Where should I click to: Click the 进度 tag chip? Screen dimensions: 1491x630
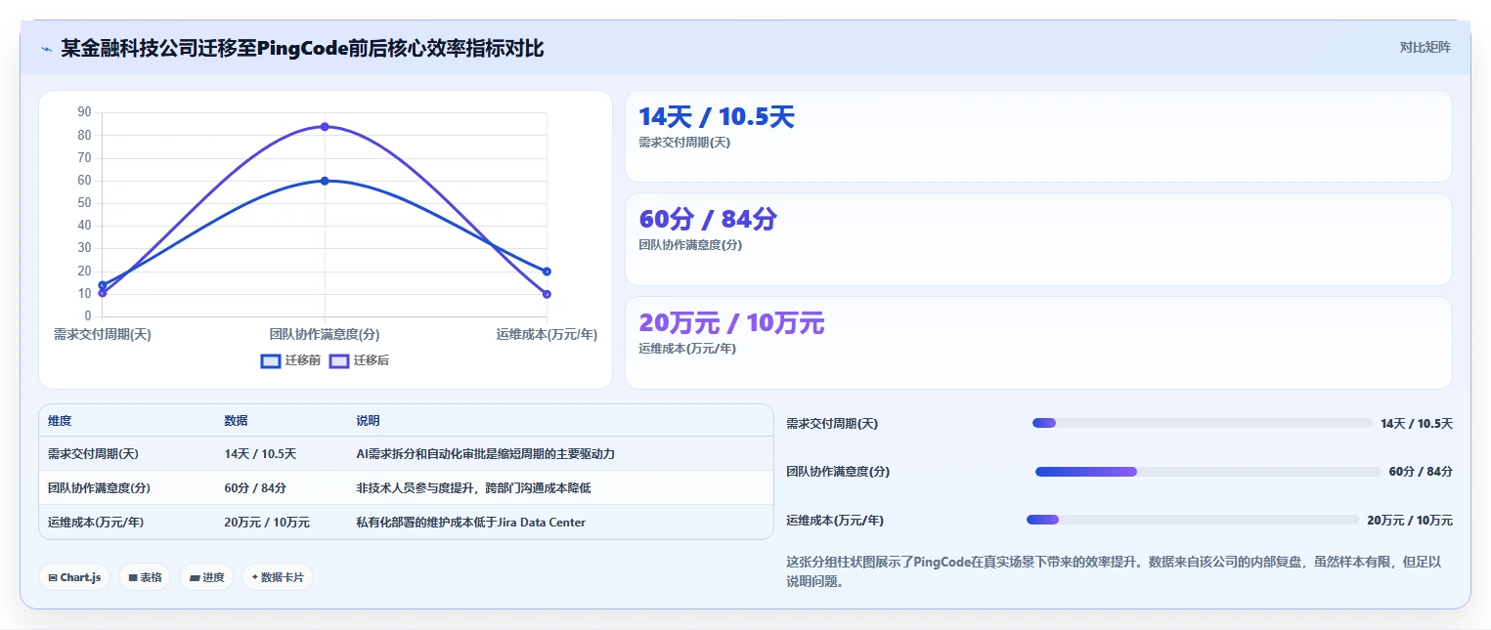pyautogui.click(x=206, y=577)
